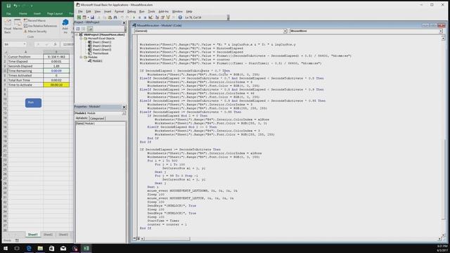The width and height of the screenshot is (450, 253).
Task: Click Excel's quick access Undo icon
Action: coord(15,6)
